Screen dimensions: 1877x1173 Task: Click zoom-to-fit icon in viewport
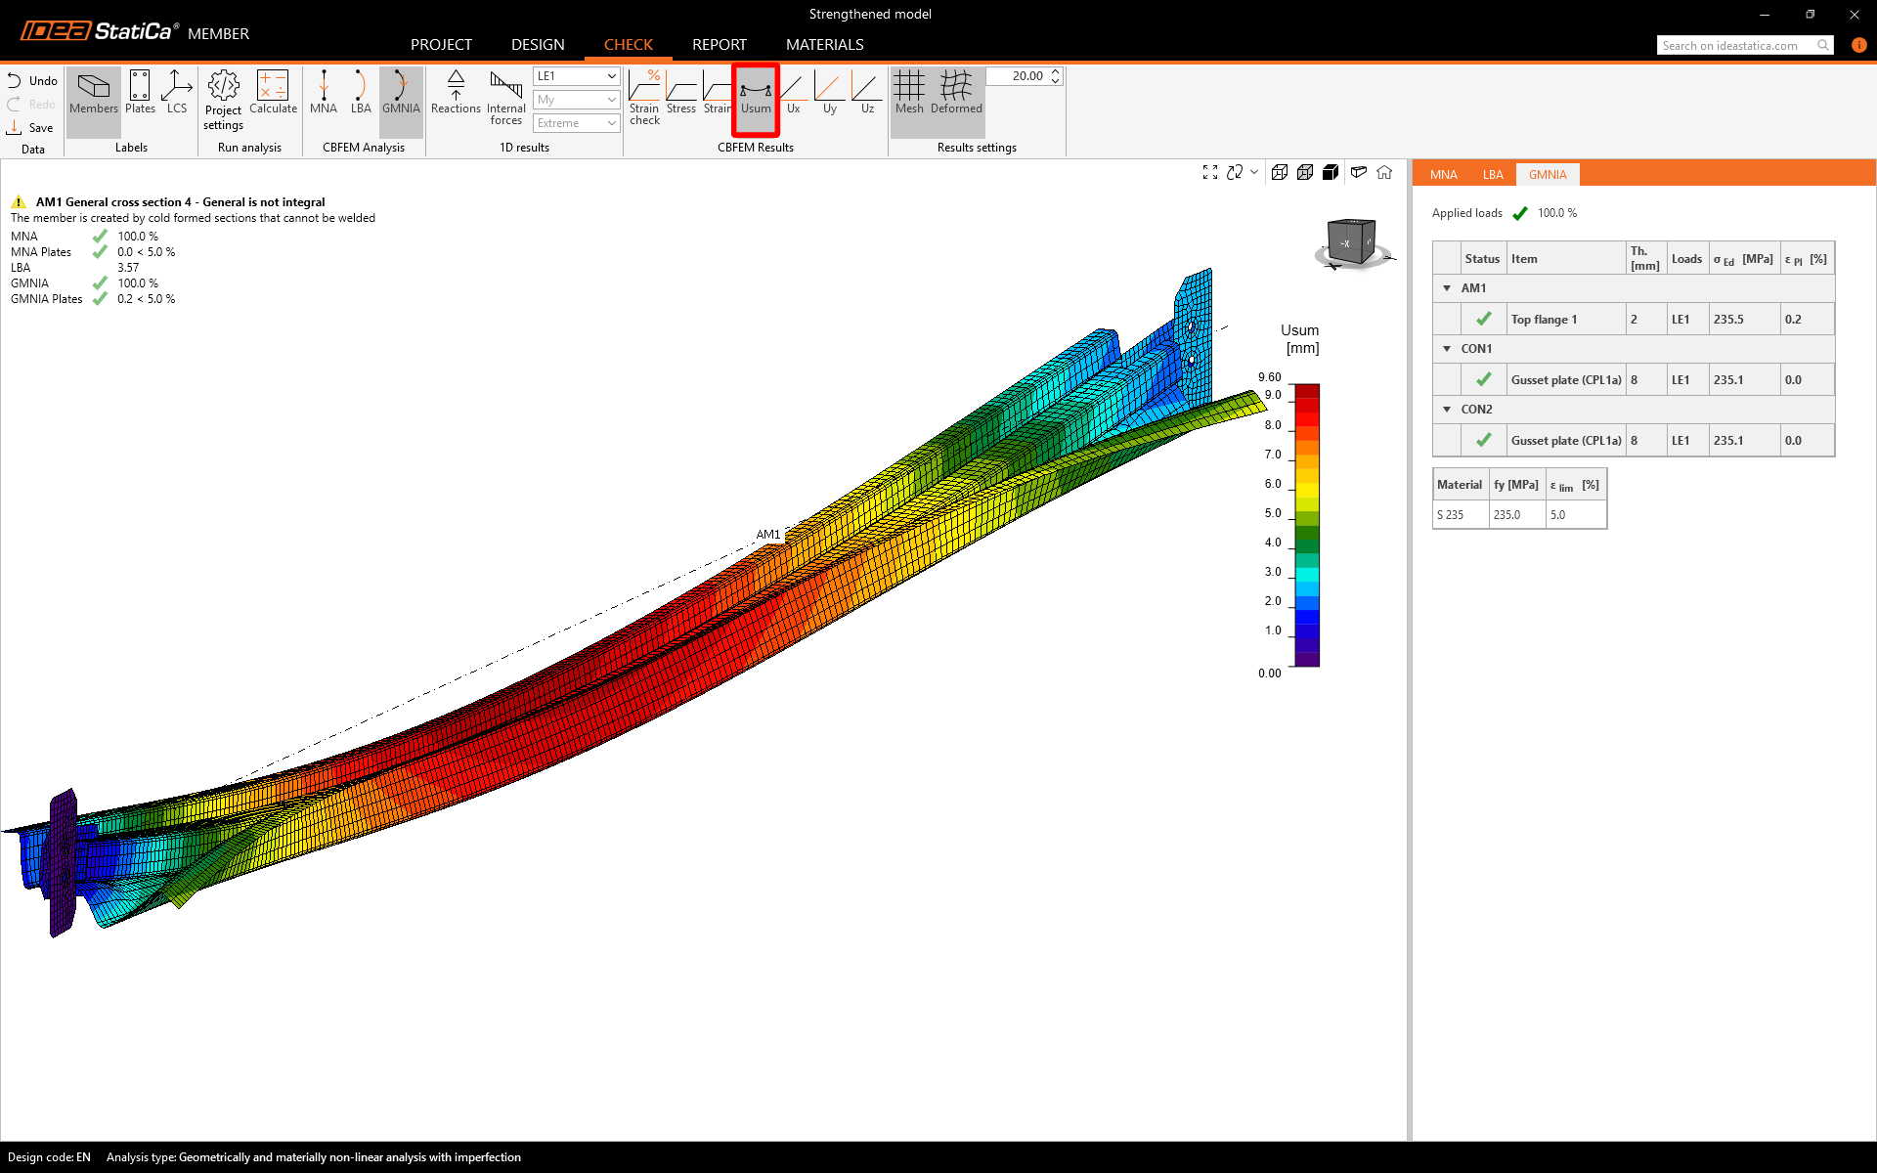(1210, 172)
